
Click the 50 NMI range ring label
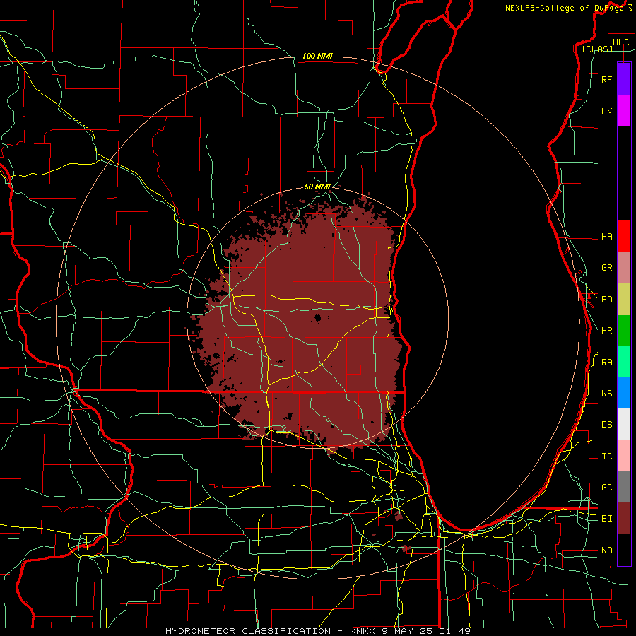point(317,187)
